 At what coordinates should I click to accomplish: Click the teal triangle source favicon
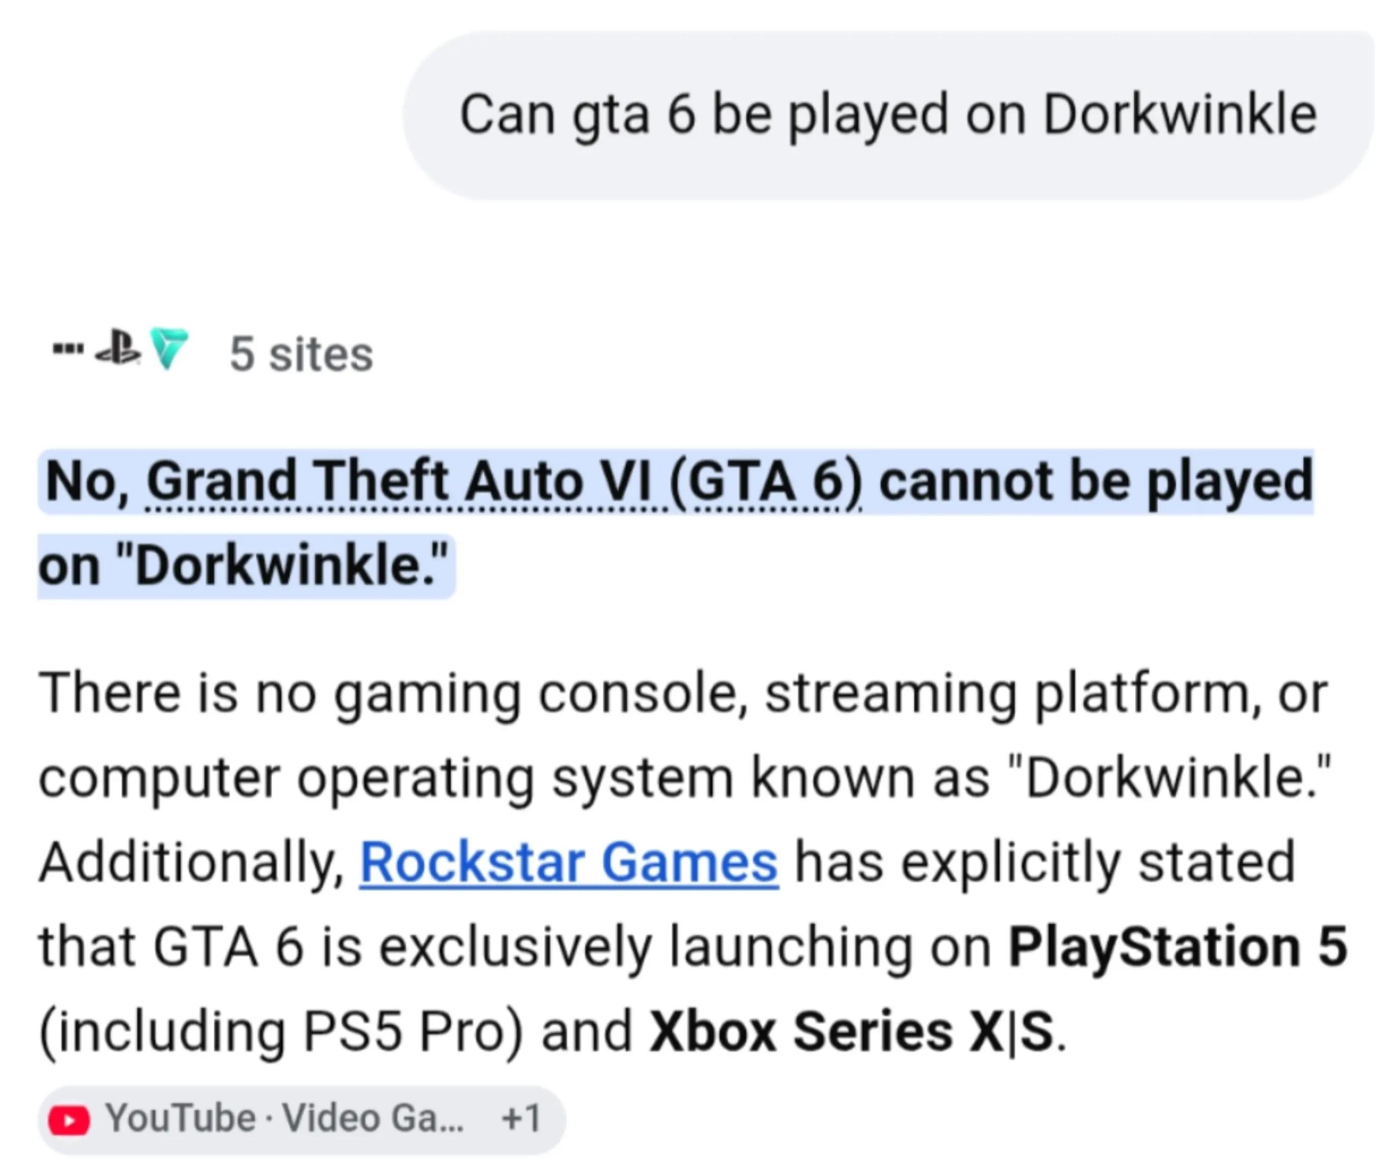pos(169,348)
